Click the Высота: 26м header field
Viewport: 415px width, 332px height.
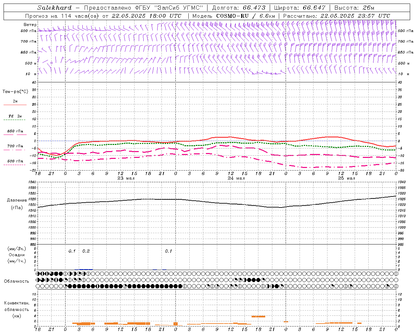(x=354, y=8)
